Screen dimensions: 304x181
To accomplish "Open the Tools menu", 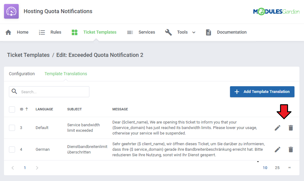I will point(182,32).
